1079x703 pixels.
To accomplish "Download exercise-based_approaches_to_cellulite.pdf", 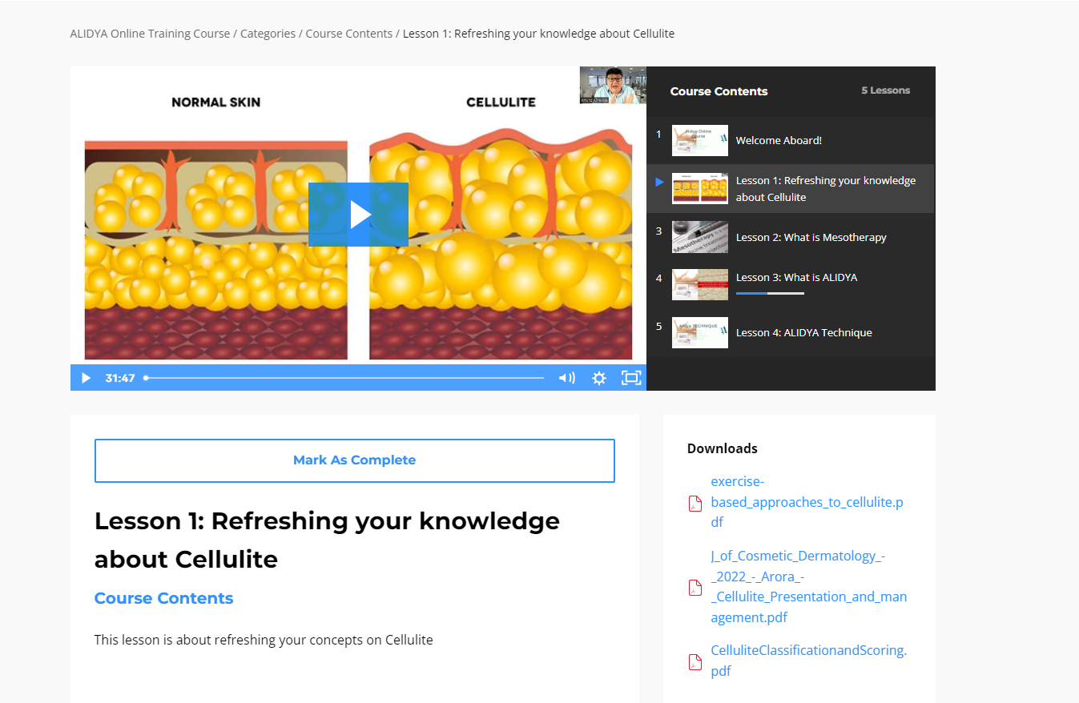I will tap(807, 502).
